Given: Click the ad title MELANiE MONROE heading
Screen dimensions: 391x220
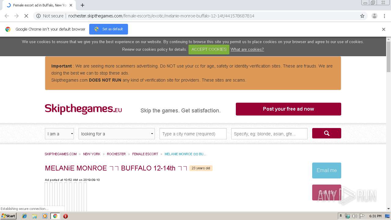Looking at the screenshot, I should pyautogui.click(x=116, y=168).
